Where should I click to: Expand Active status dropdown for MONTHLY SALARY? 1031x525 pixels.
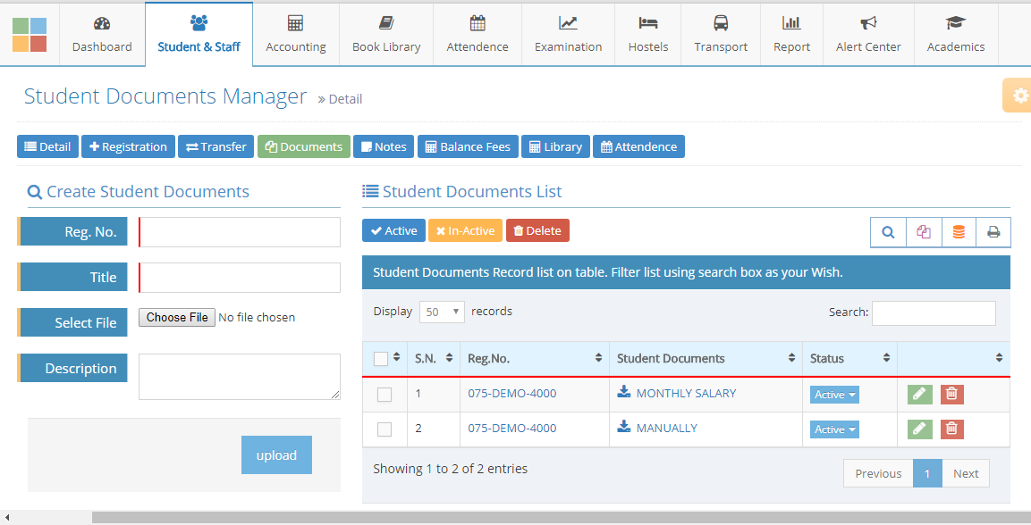click(834, 395)
